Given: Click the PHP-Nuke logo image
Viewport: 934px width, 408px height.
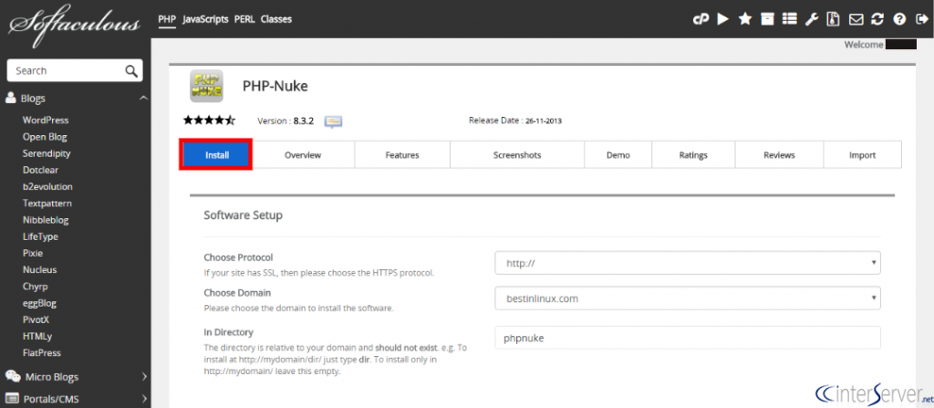Looking at the screenshot, I should [206, 86].
